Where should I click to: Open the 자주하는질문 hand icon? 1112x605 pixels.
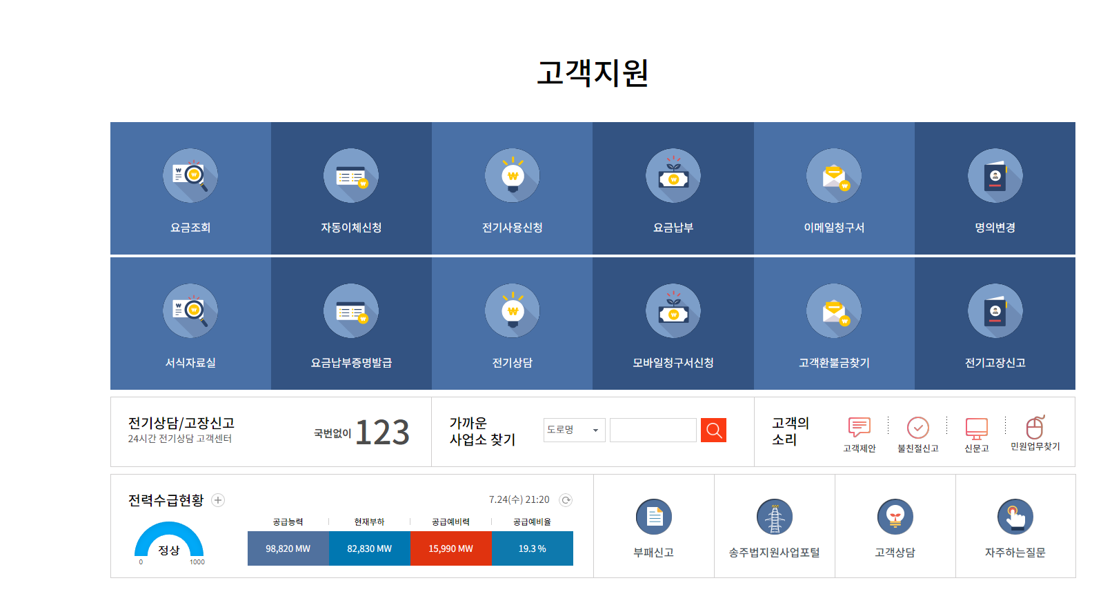(x=1015, y=517)
